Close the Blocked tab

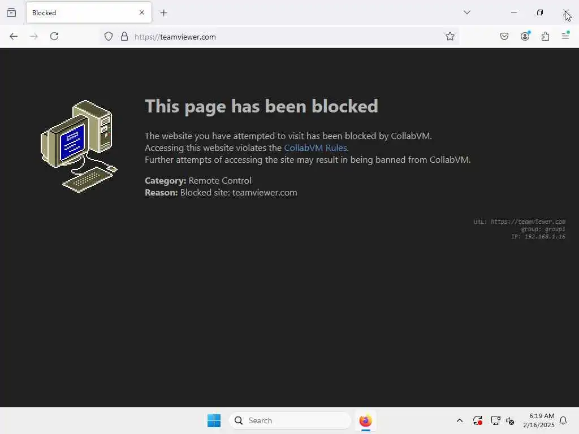(142, 12)
